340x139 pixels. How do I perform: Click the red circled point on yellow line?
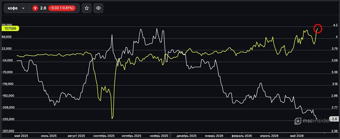pos(318,29)
